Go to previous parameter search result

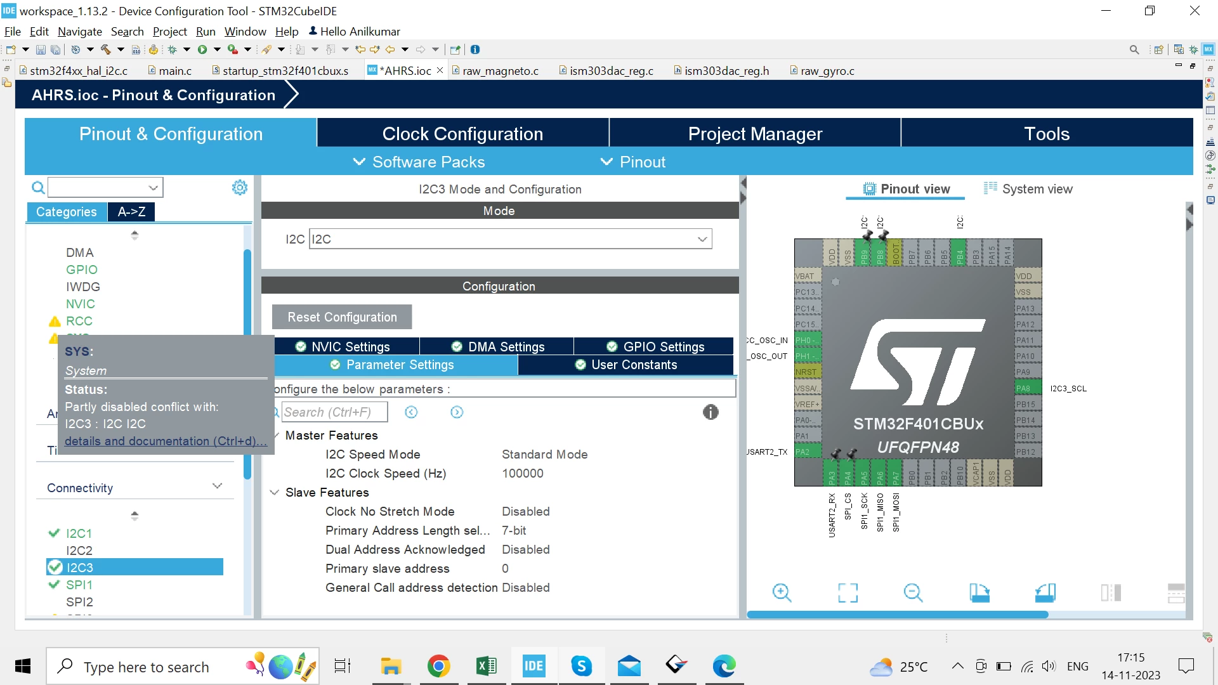(x=411, y=412)
